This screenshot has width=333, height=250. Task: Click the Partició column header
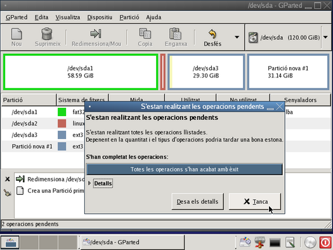(x=29, y=100)
